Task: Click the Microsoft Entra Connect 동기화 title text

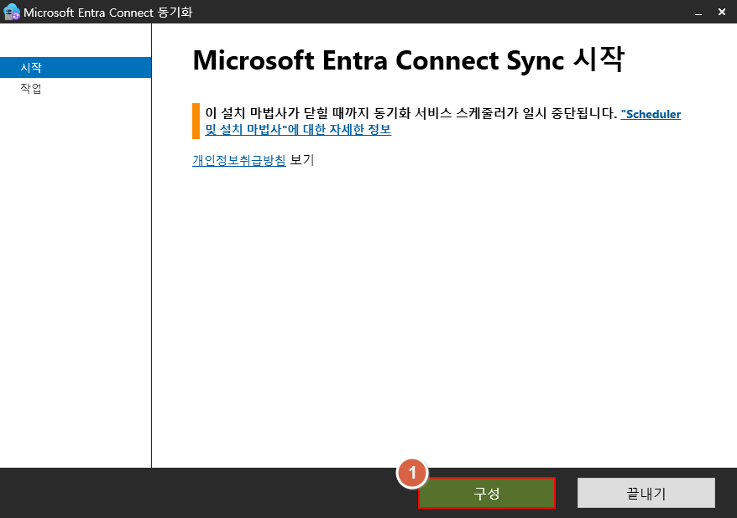Action: click(108, 13)
